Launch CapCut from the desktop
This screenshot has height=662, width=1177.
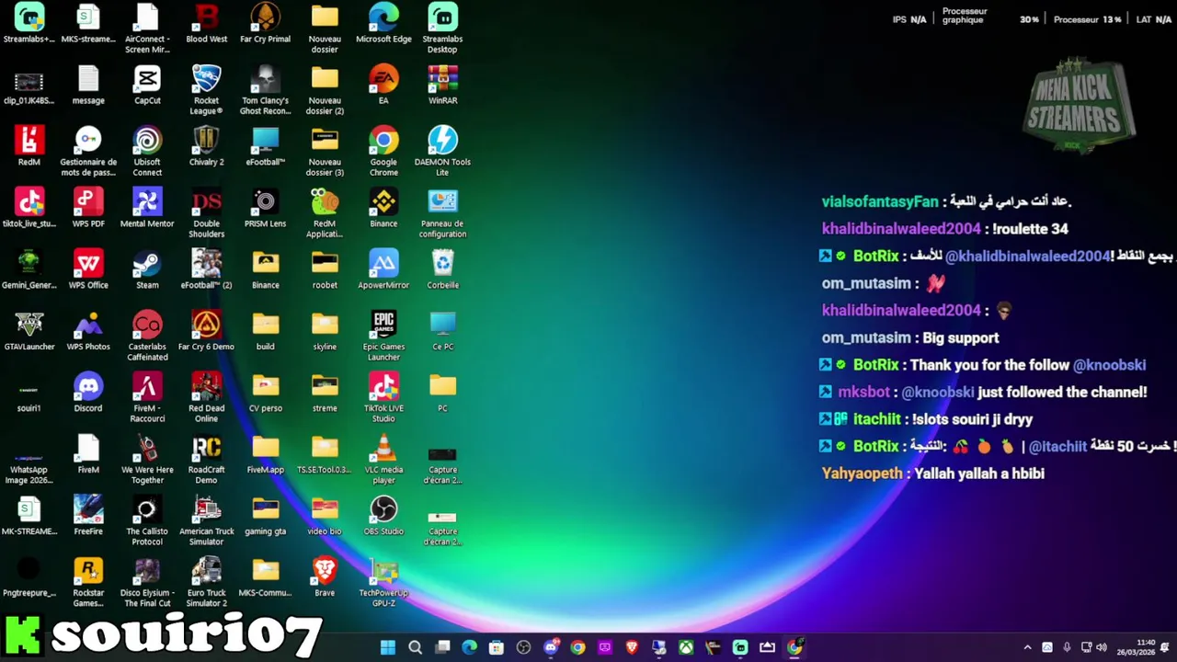coord(147,86)
